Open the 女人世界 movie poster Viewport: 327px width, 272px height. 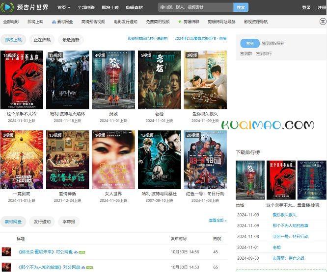[x=113, y=160]
